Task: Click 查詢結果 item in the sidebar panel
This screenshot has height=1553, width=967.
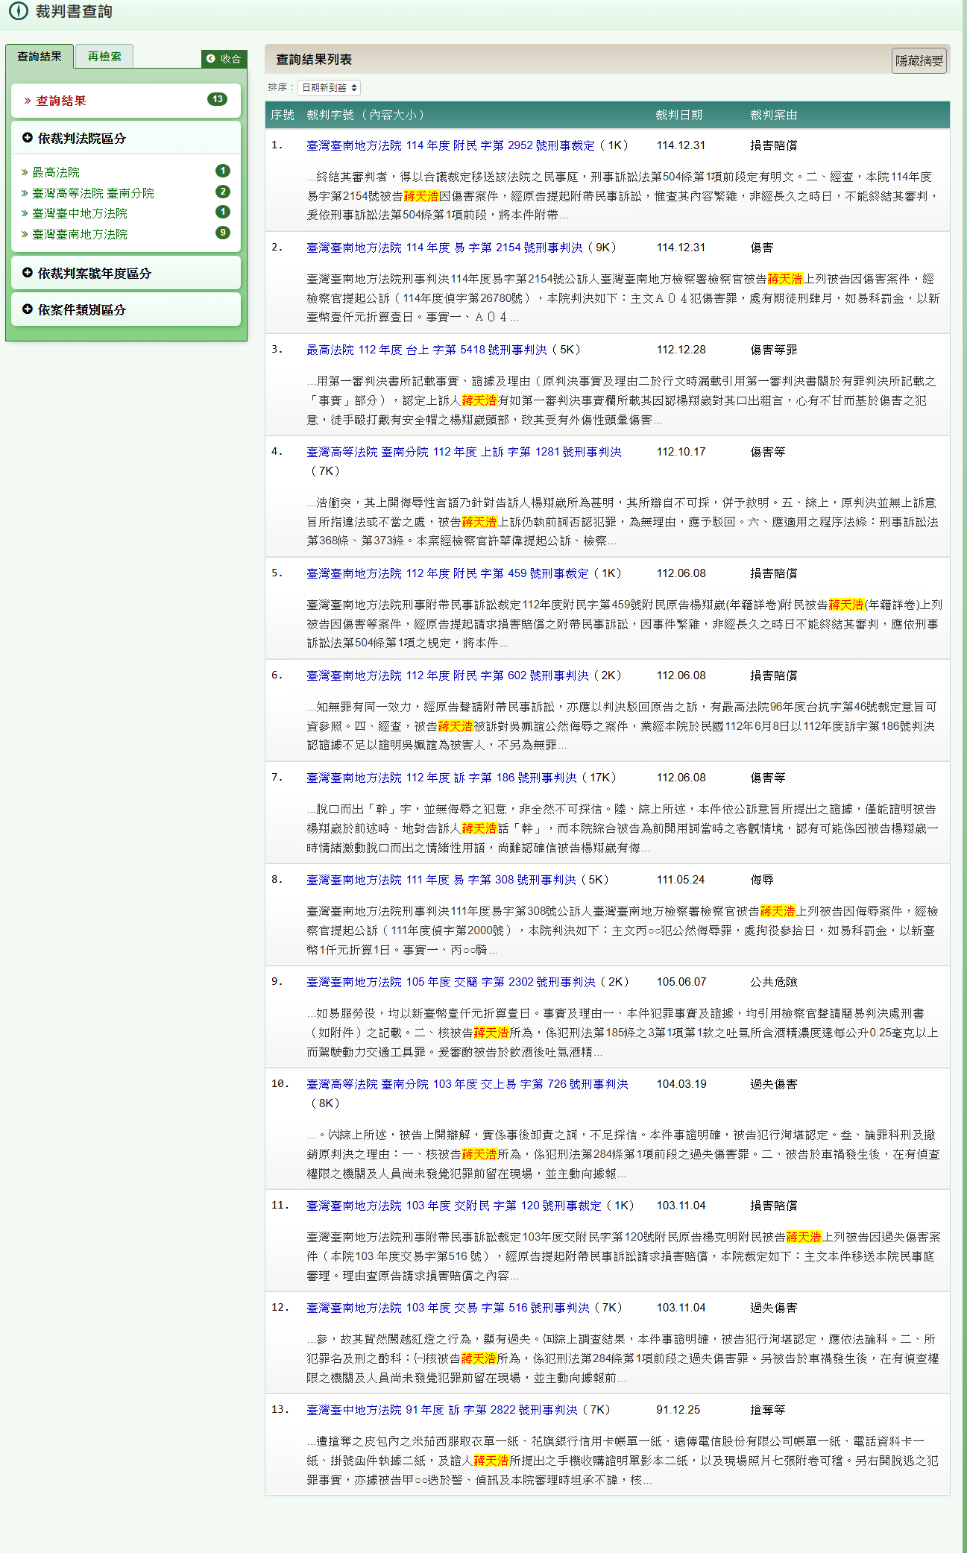Action: coord(61,101)
